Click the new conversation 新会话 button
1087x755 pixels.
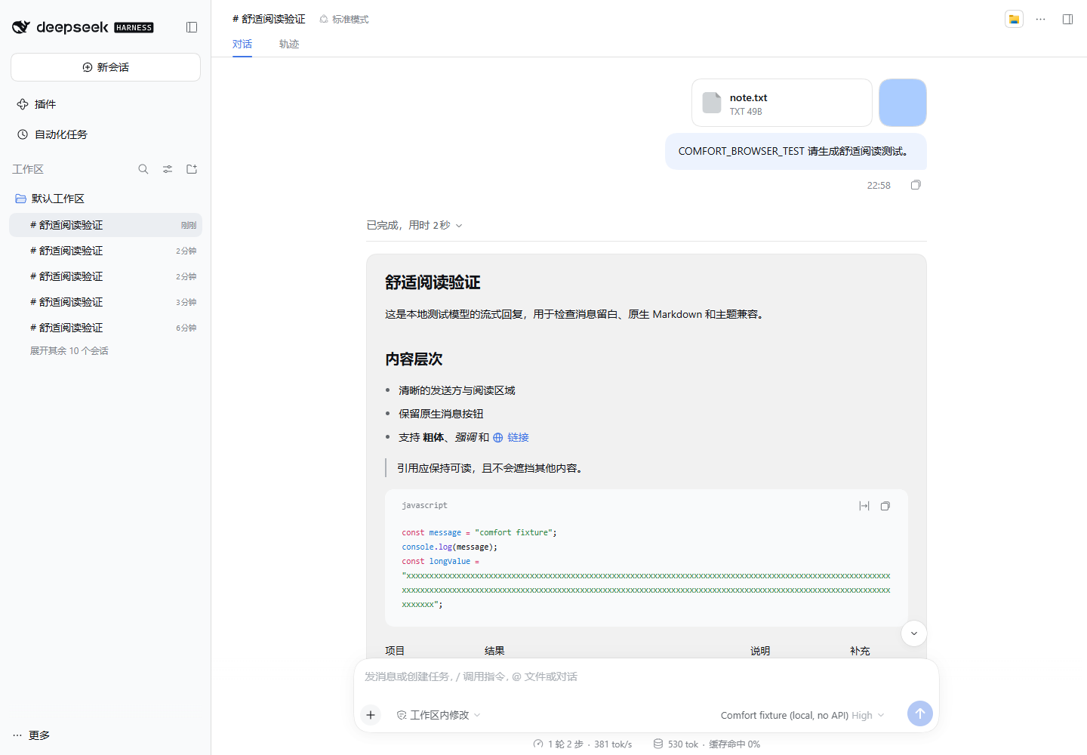pyautogui.click(x=106, y=67)
